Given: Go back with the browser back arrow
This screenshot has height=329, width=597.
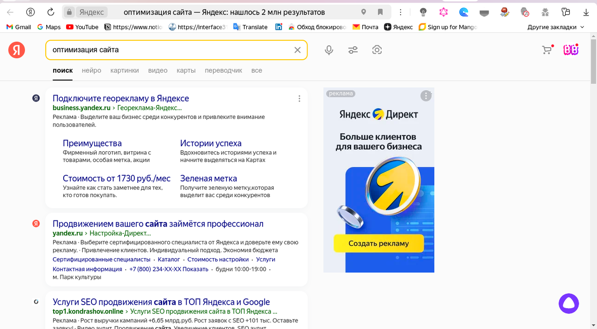Looking at the screenshot, I should 10,12.
